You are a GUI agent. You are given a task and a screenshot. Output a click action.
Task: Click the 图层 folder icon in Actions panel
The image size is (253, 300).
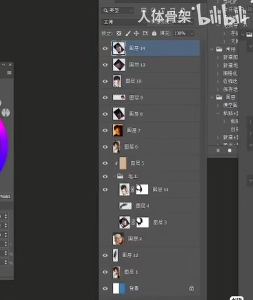[x=219, y=97]
